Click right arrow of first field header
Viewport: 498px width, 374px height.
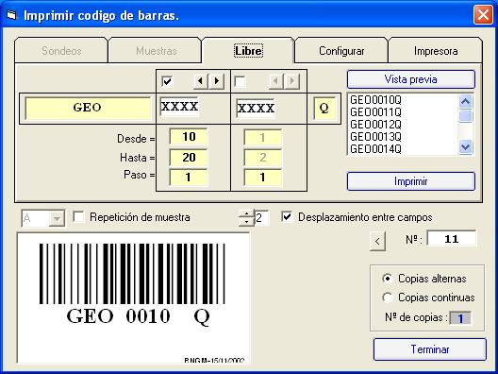[217, 81]
